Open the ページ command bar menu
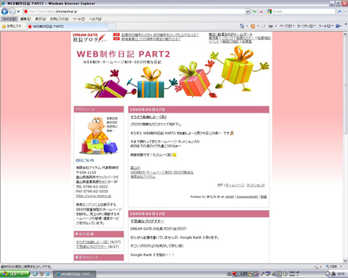This screenshot has height=278, width=348. coord(287,26)
